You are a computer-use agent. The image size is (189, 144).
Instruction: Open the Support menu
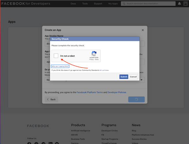(98, 4)
